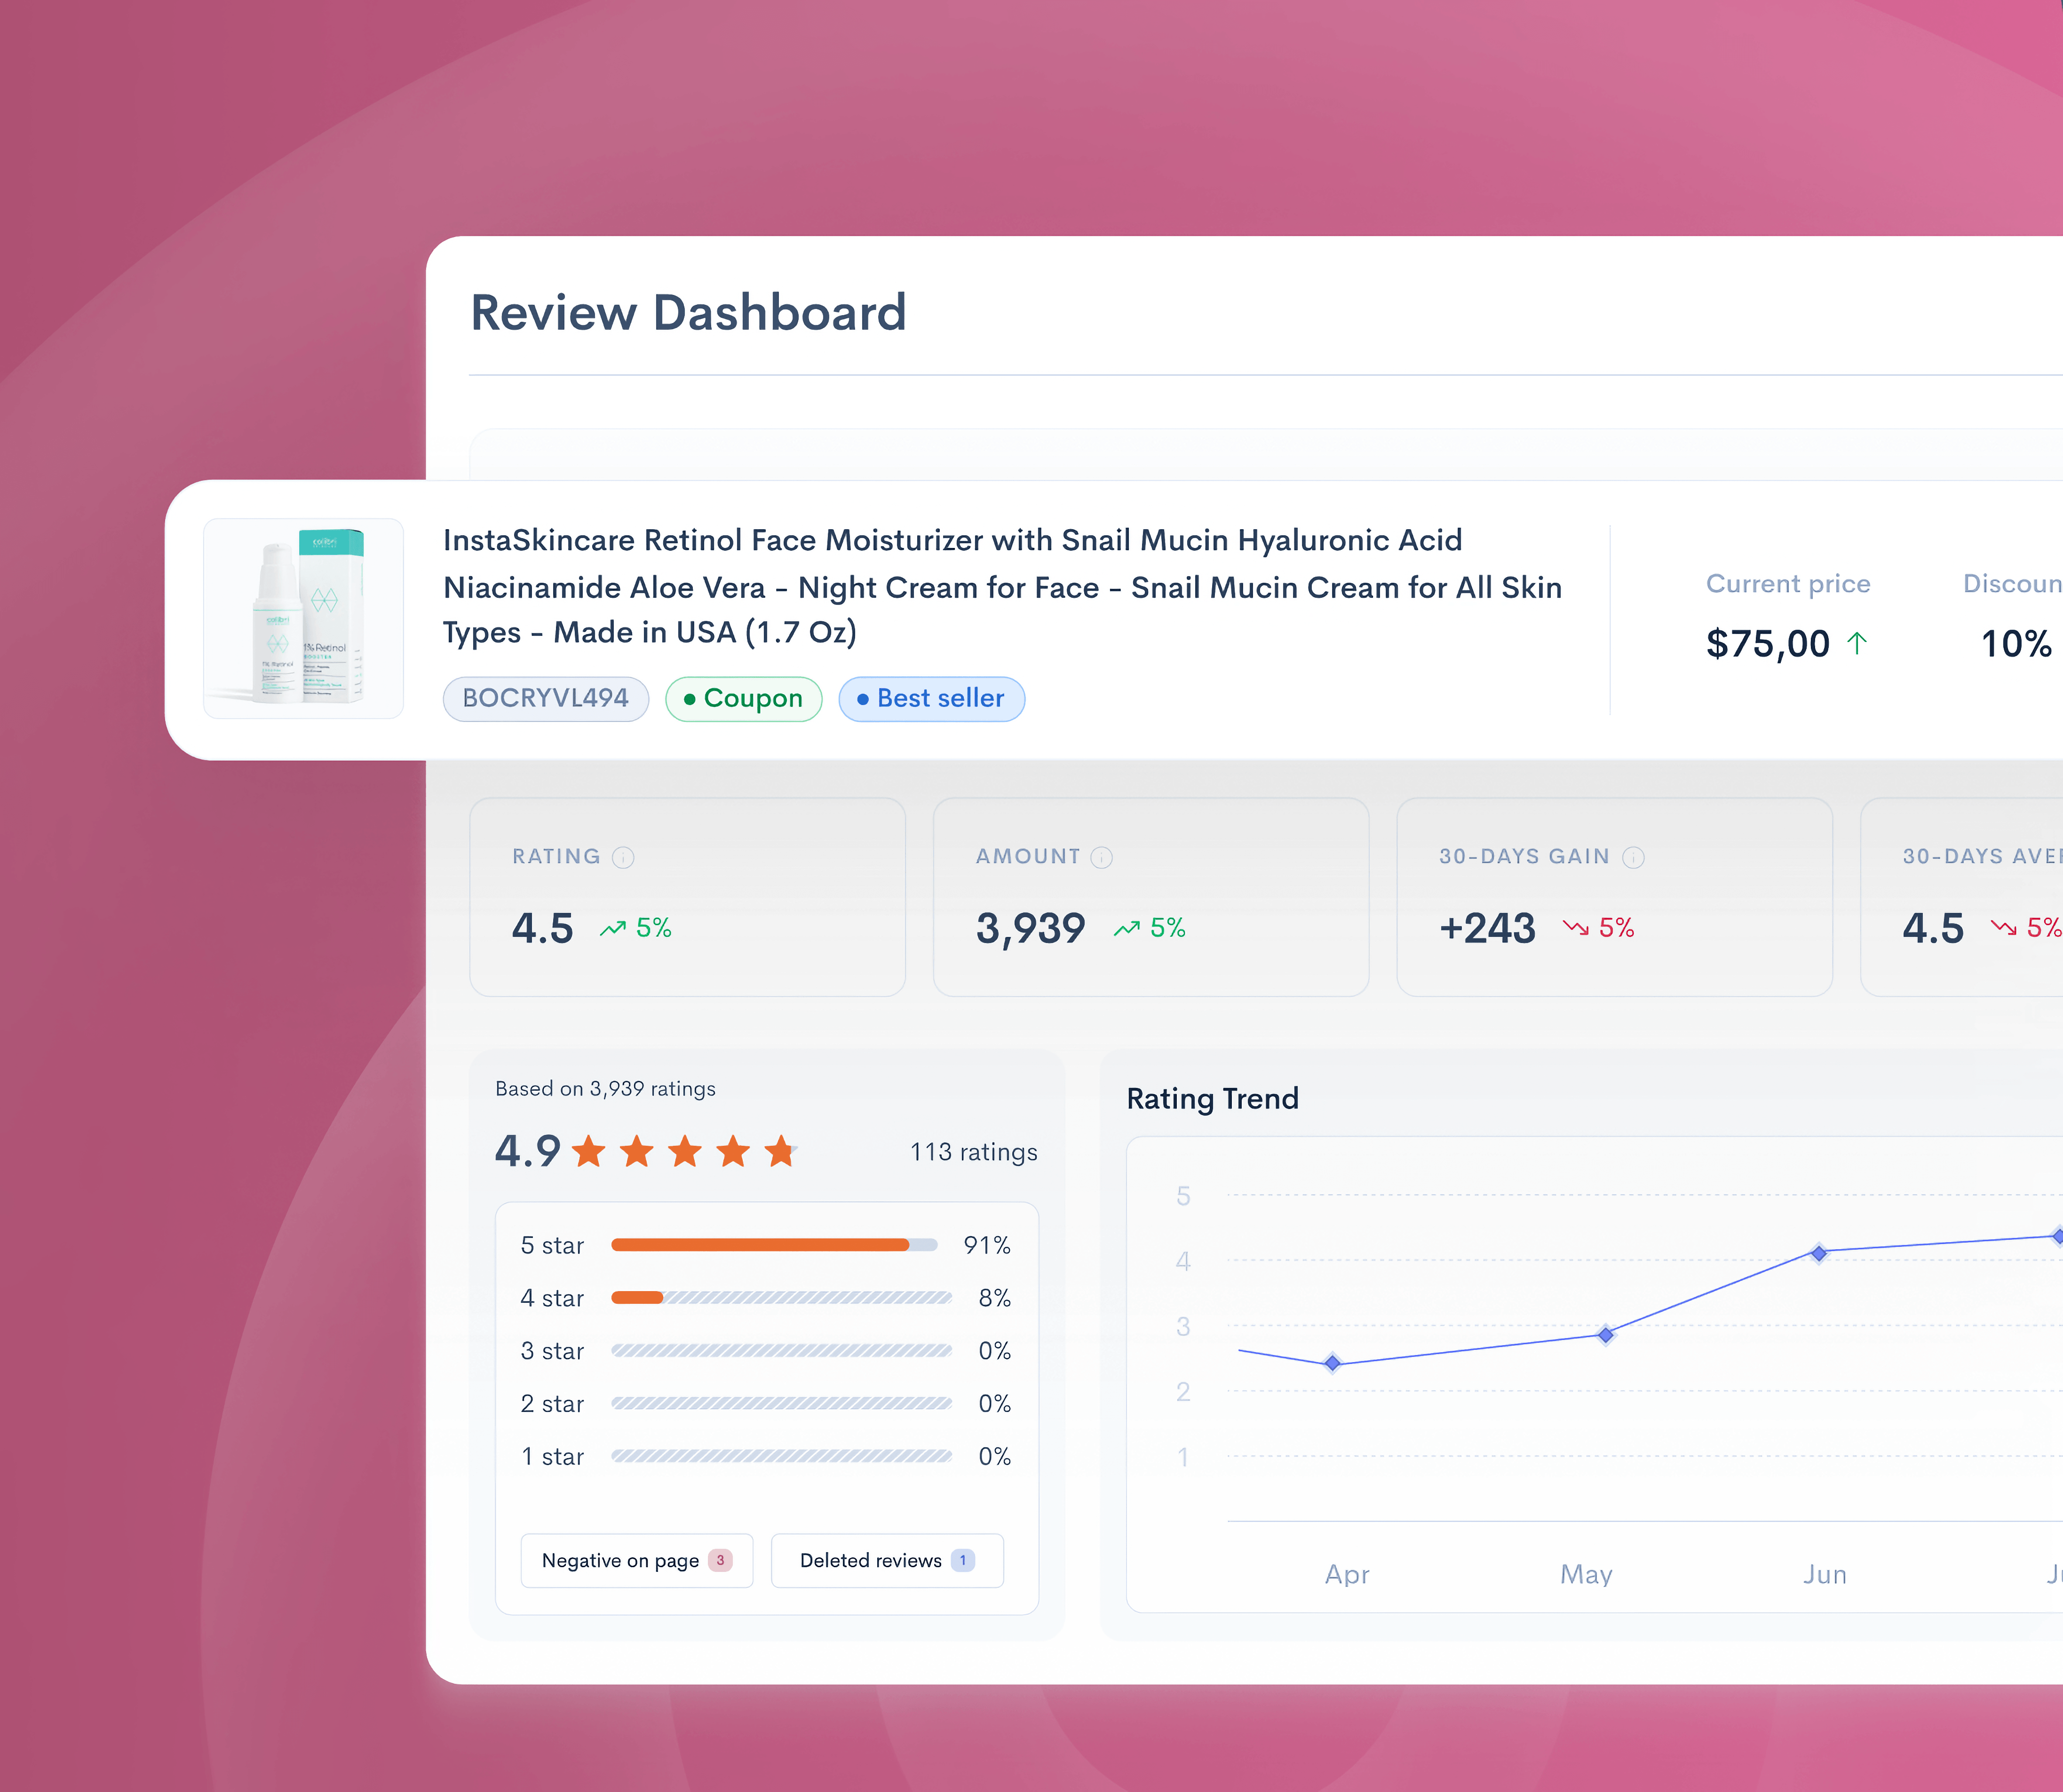2063x1792 pixels.
Task: Click the Best seller badge
Action: click(x=932, y=698)
